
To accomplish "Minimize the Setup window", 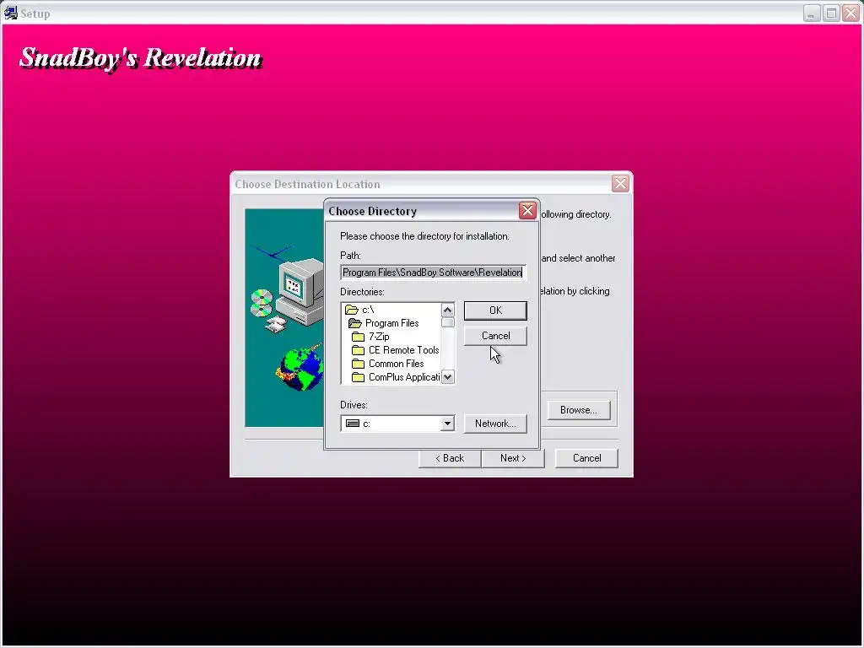I will point(812,13).
